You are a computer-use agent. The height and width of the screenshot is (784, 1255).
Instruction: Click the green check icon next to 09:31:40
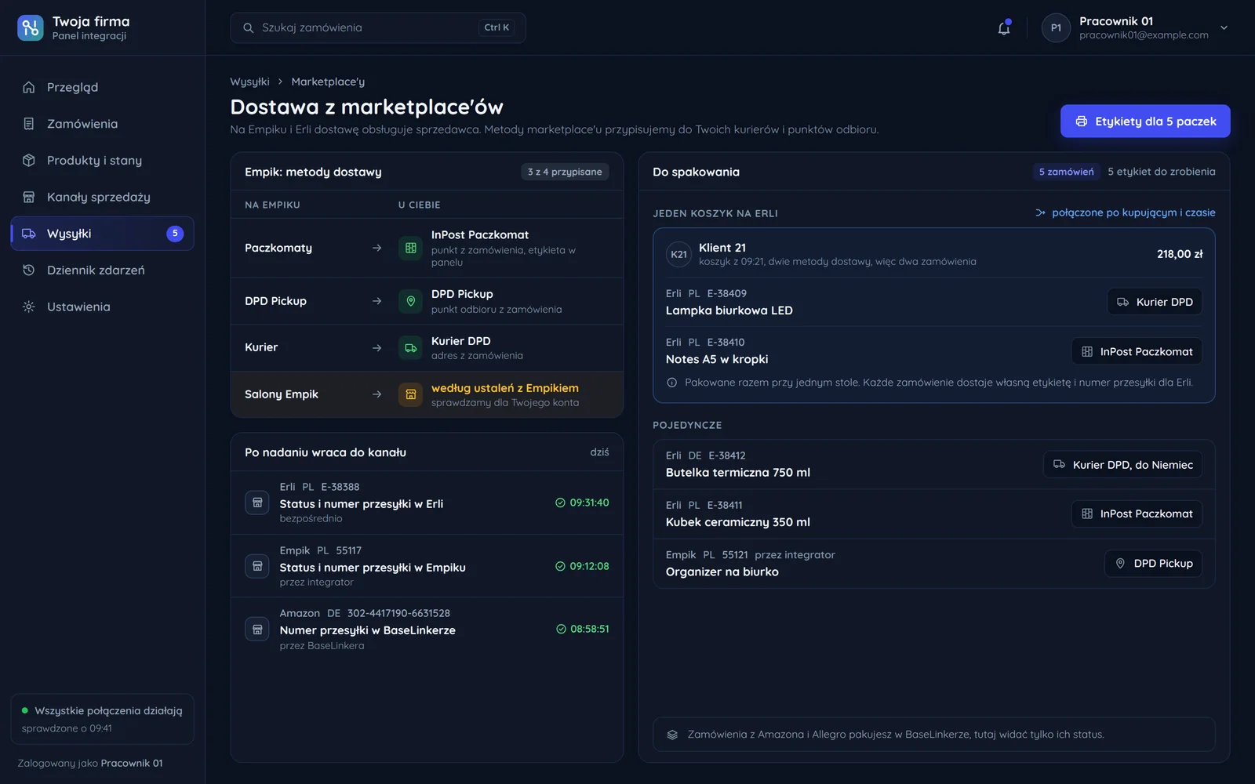[560, 503]
